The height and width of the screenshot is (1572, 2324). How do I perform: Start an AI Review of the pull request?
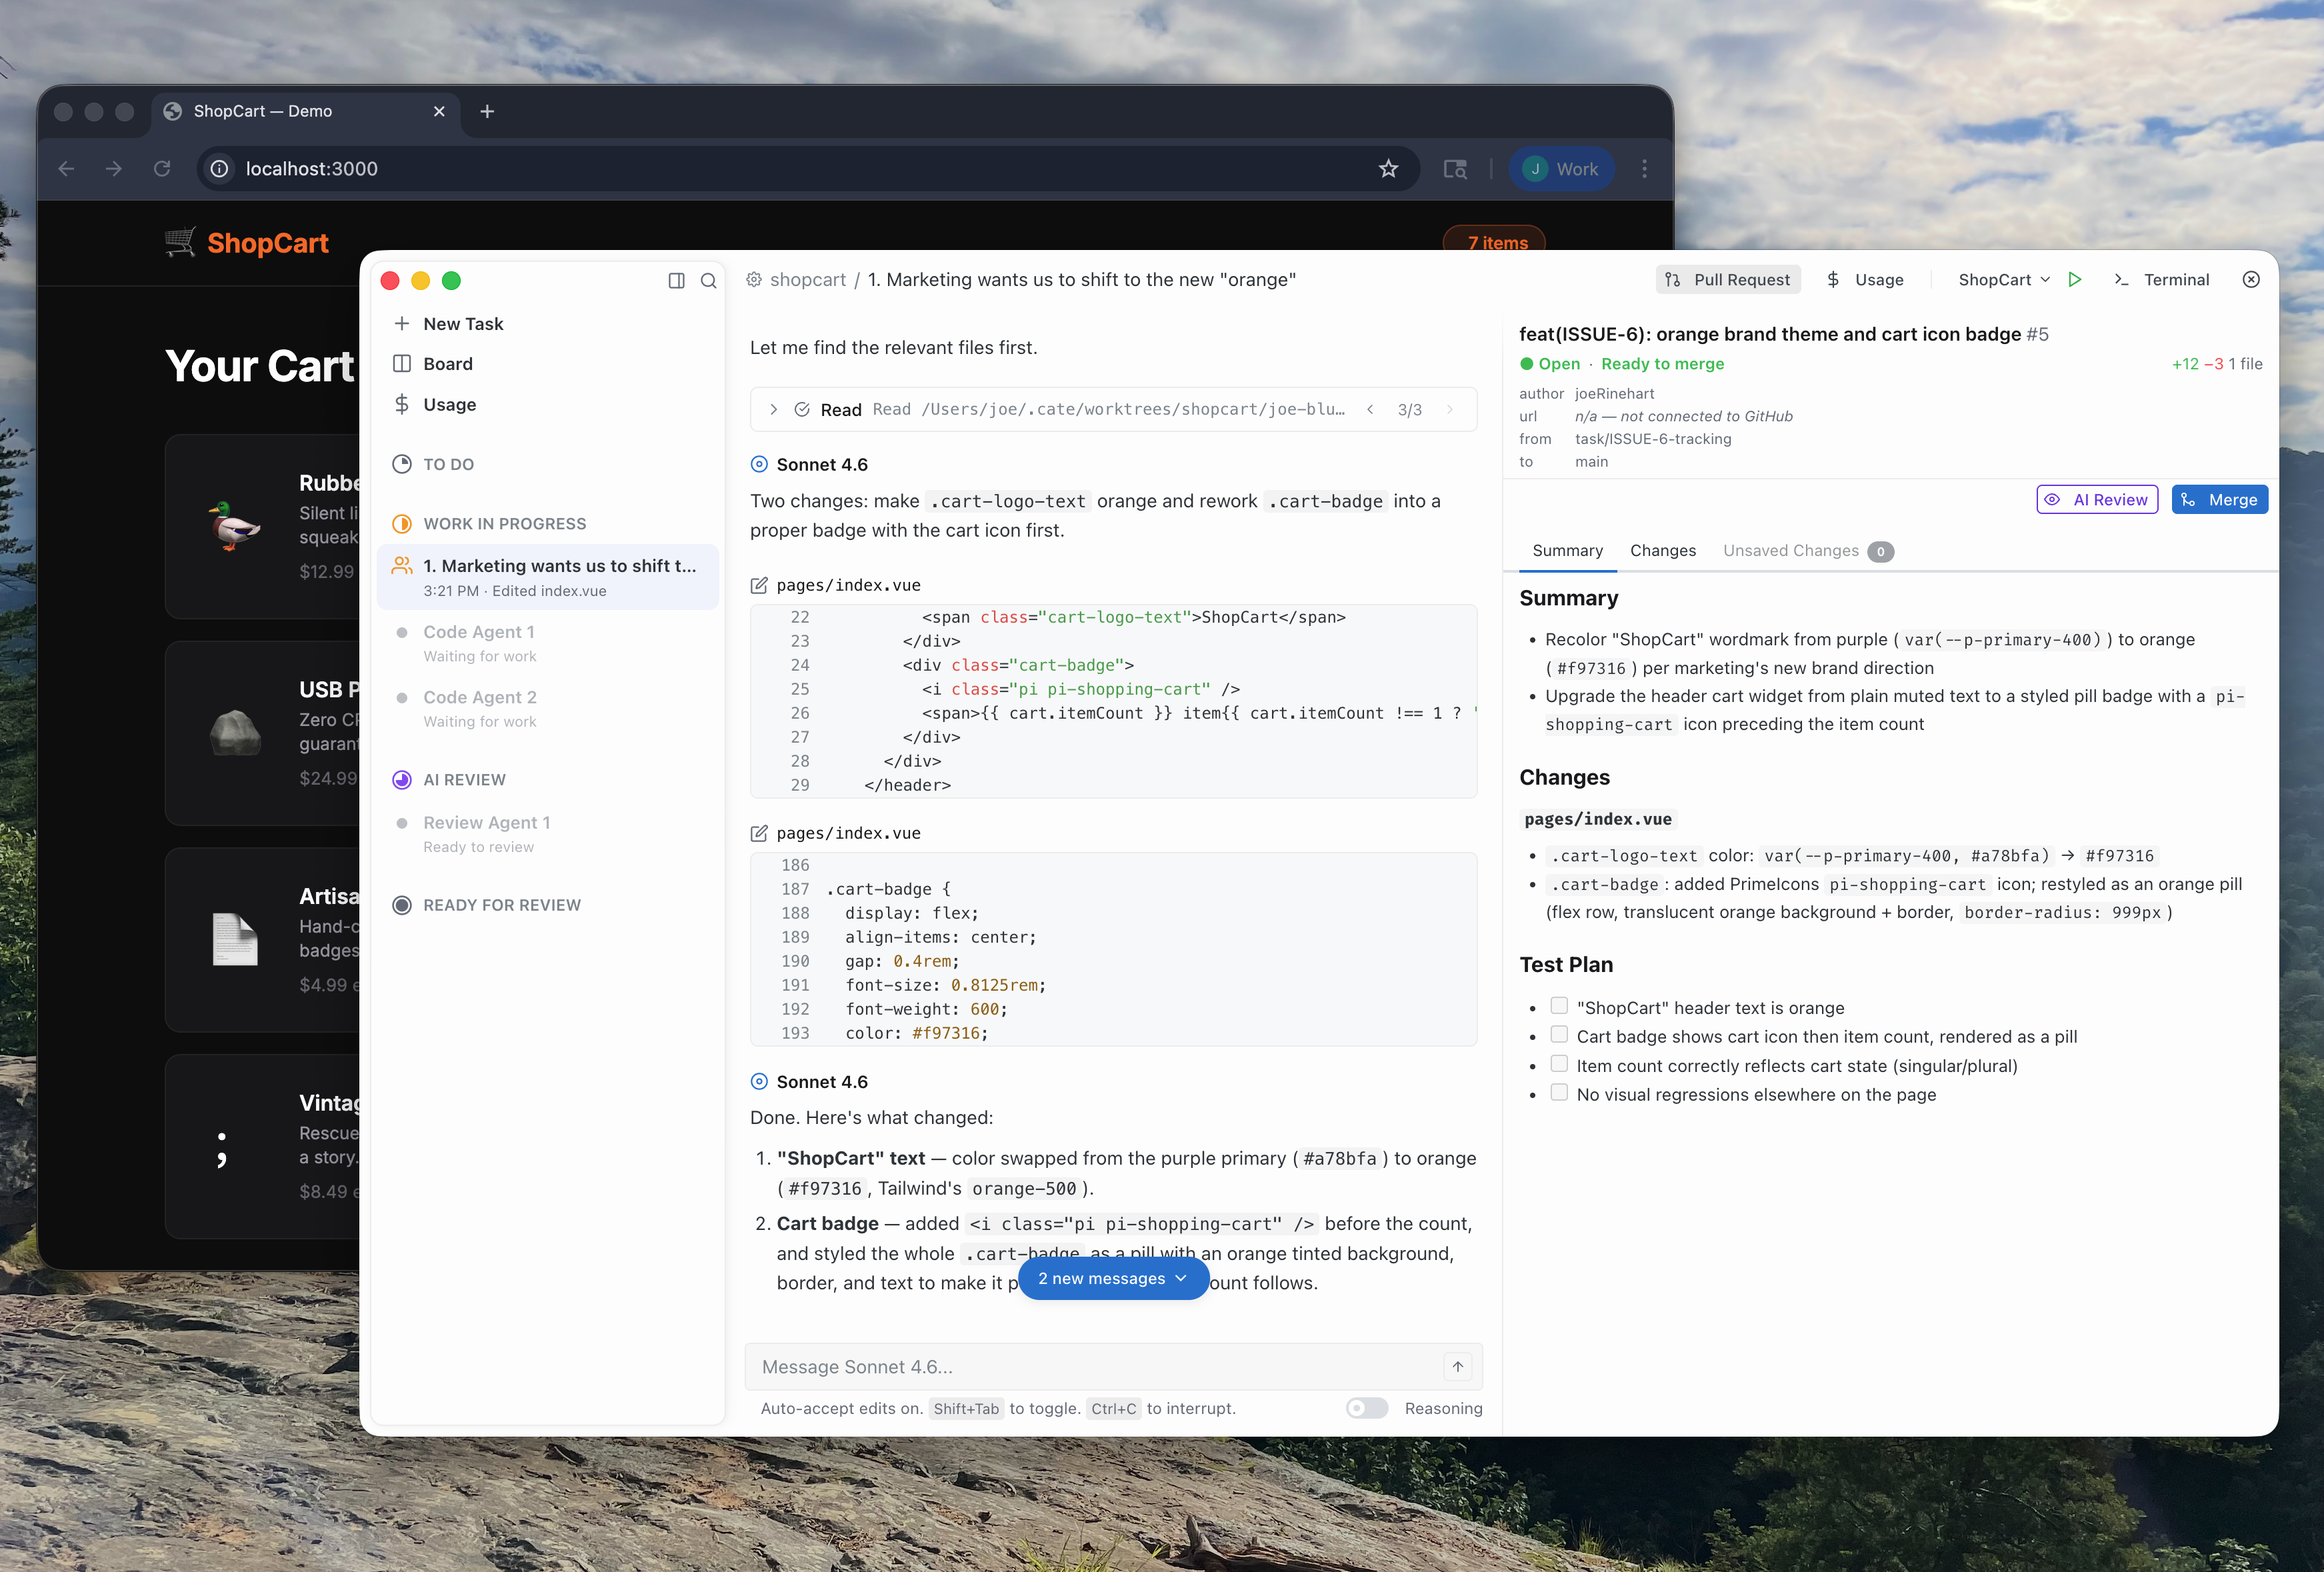(2097, 500)
